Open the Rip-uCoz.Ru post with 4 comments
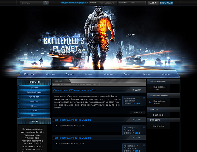Screen dimensions: 197x152 tap(72, 120)
